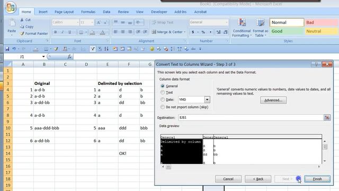Click the Increase Decimal icon
The width and height of the screenshot is (339, 191).
coord(218,32)
